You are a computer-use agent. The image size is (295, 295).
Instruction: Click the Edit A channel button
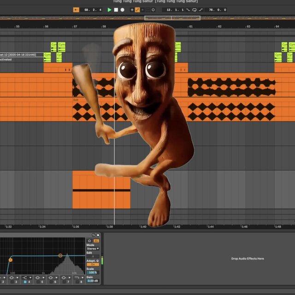(93, 256)
